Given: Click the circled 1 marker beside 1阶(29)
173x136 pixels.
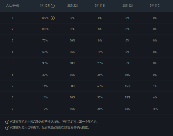Looking at the screenshot, I should [53, 6].
